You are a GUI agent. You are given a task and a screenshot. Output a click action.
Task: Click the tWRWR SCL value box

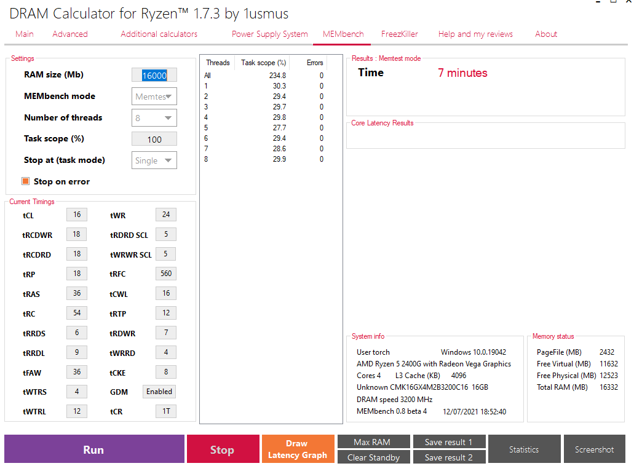166,254
